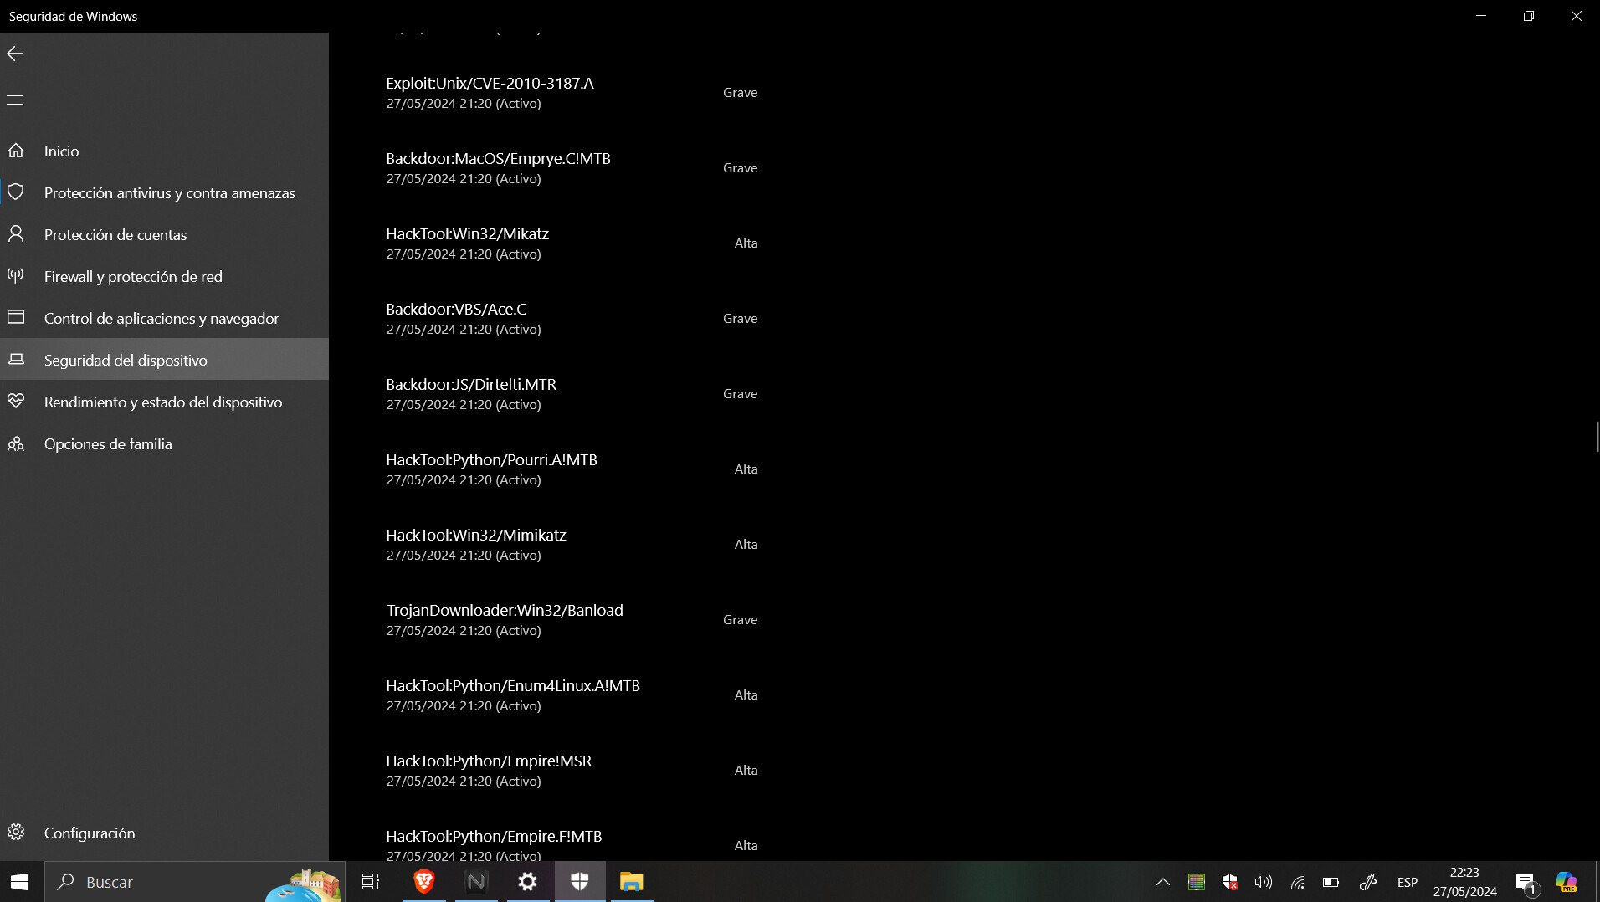Expand threat HackTool:Python/Pourri.A!MTB
Viewport: 1600px width, 902px height.
(x=572, y=469)
